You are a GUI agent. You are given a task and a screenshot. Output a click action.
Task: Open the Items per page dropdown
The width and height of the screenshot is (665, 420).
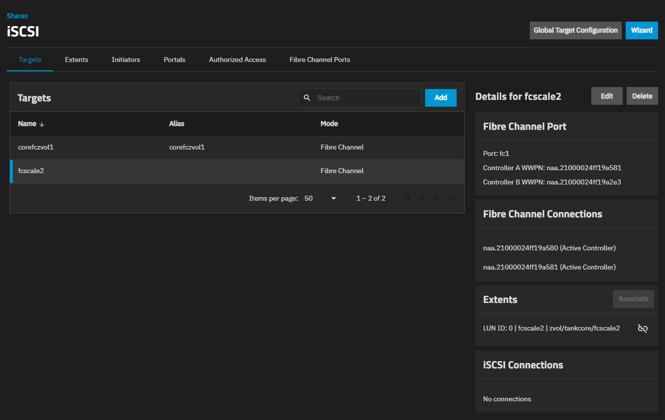coord(320,198)
